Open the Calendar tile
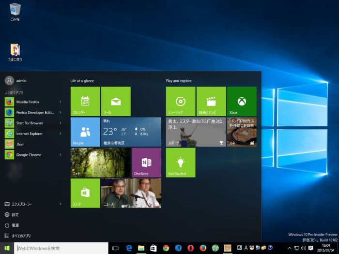Screen dimensions: 339x254 pos(85,101)
